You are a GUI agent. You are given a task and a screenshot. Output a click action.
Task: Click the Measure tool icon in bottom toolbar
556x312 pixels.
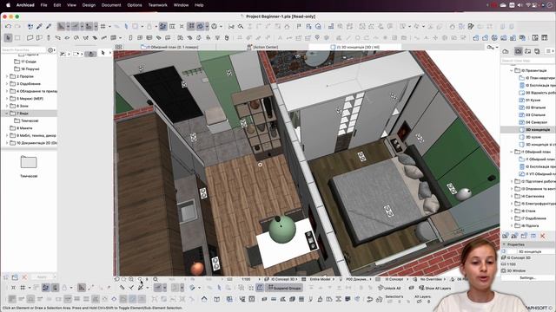122,288
